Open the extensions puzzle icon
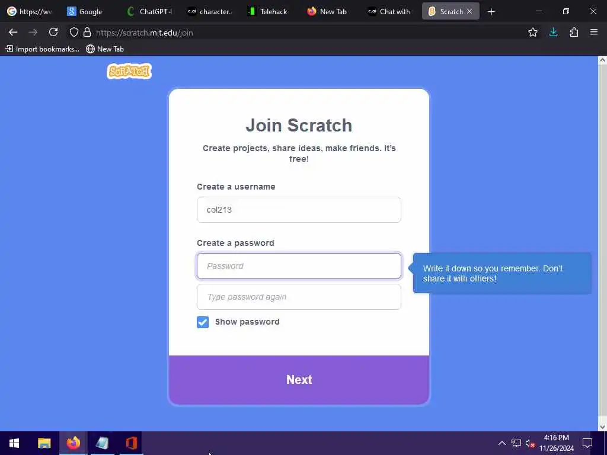The image size is (607, 455). tap(574, 33)
